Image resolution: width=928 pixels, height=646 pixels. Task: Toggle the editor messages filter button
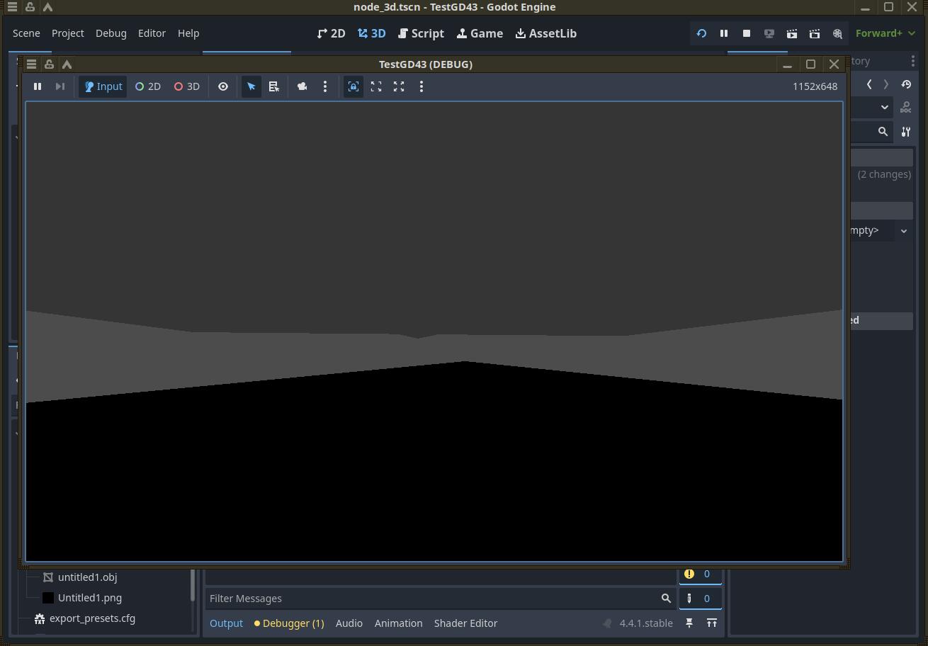[700, 599]
